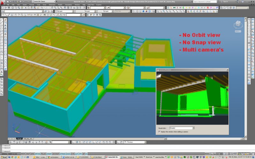This screenshot has height=159, width=255.
Task: Click the Autodesk Exchange X icon
Action: 238,2
